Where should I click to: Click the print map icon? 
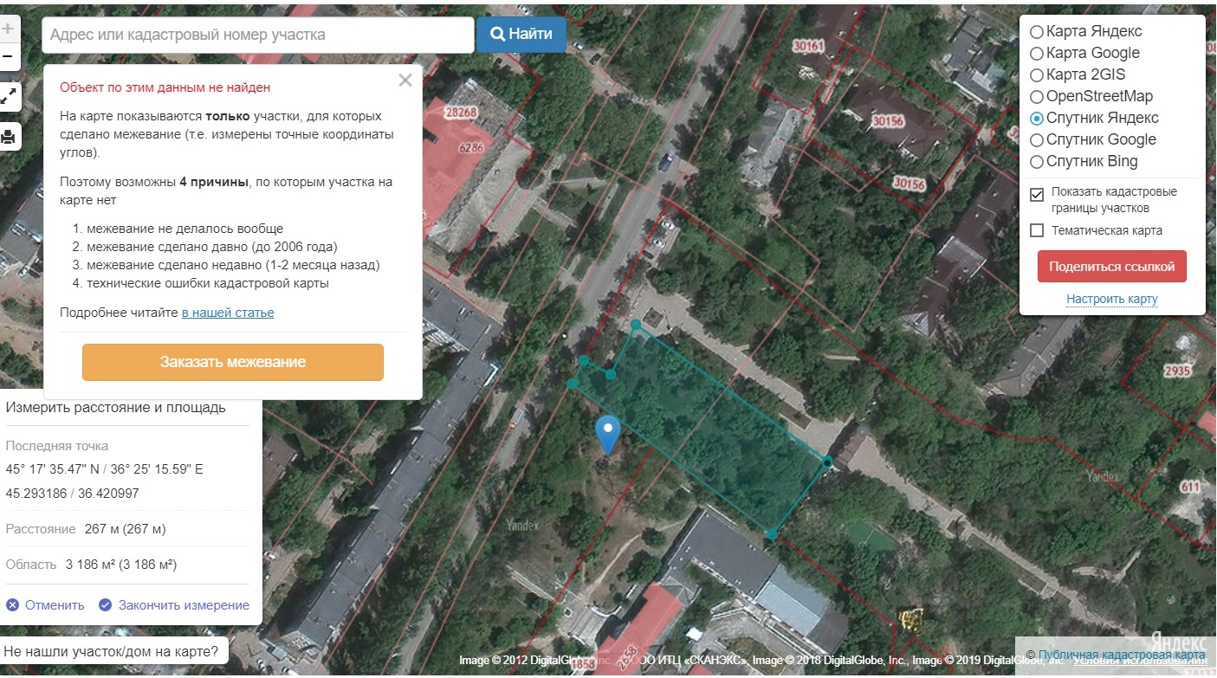coord(8,137)
